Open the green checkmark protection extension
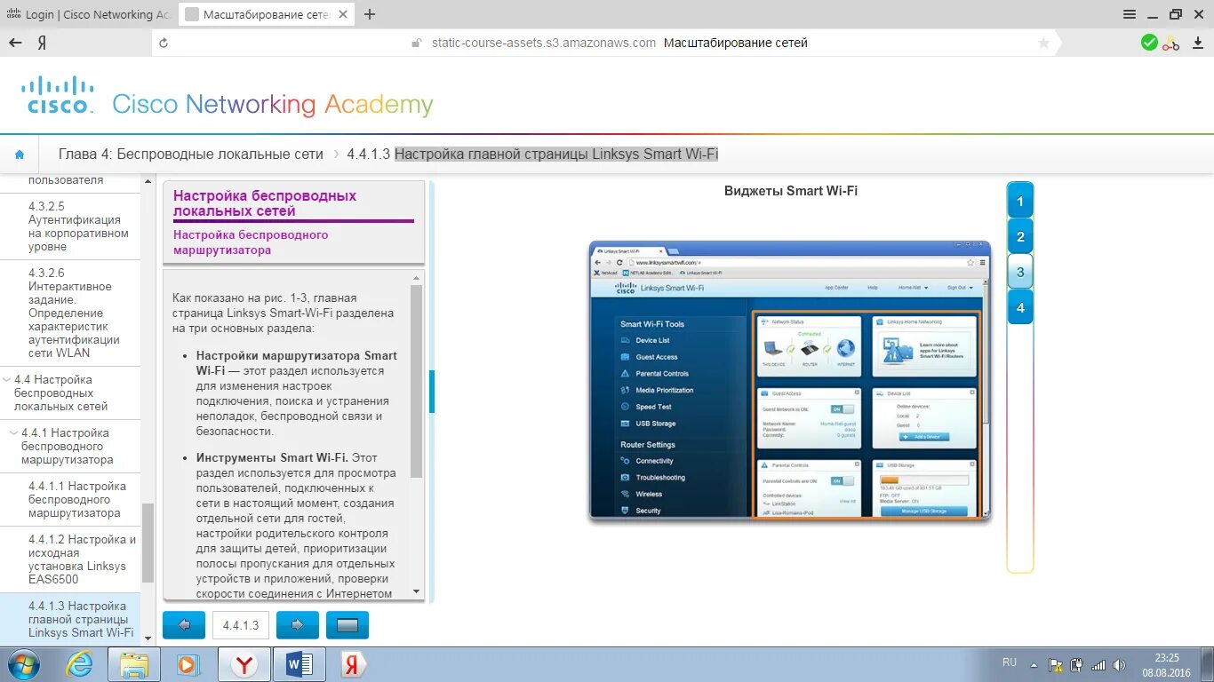Image resolution: width=1214 pixels, height=682 pixels. pos(1149,43)
